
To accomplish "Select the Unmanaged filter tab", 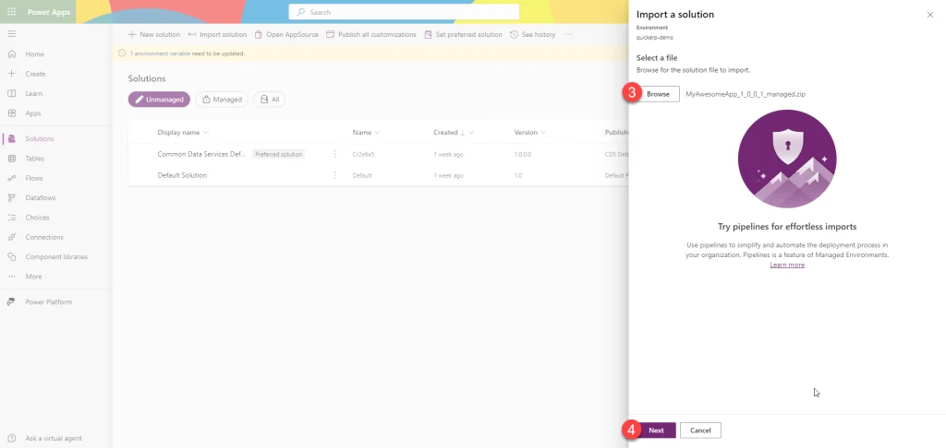I will (159, 100).
